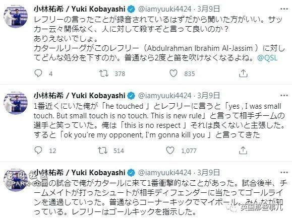
Task: Reply to the first tweet with 4 replies
Action: click(x=38, y=74)
